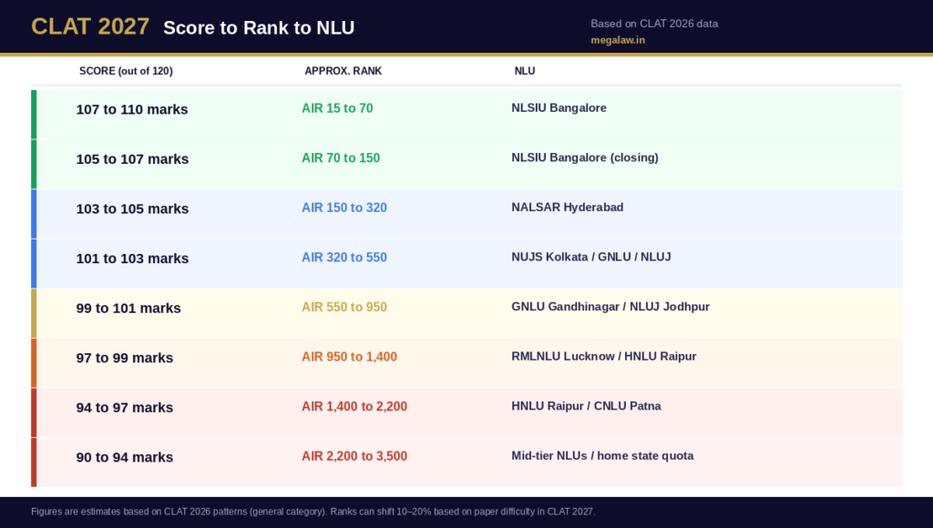Select '103 to 105 marks' cell
This screenshot has width=933, height=528.
coord(132,208)
